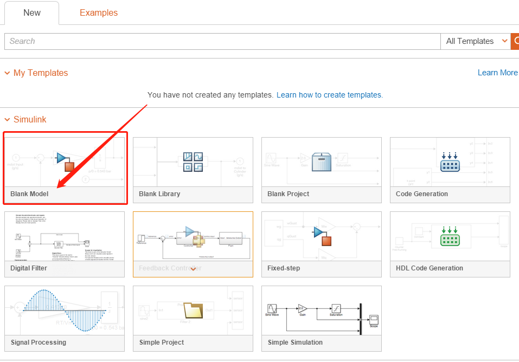Collapse the My Templates section
Screen dimensions: 519x362
8,73
